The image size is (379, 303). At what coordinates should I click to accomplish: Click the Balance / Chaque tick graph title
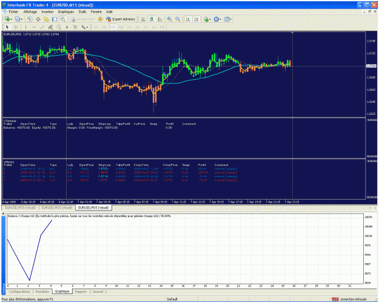pyautogui.click(x=89, y=217)
